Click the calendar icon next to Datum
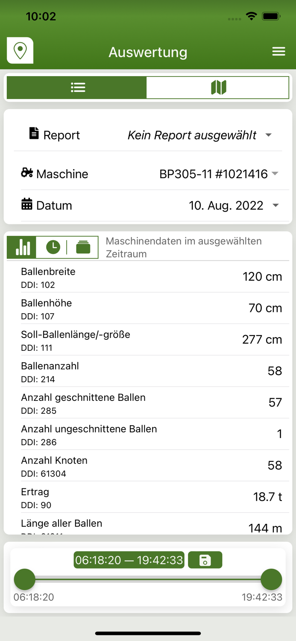This screenshot has width=296, height=641. [26, 205]
